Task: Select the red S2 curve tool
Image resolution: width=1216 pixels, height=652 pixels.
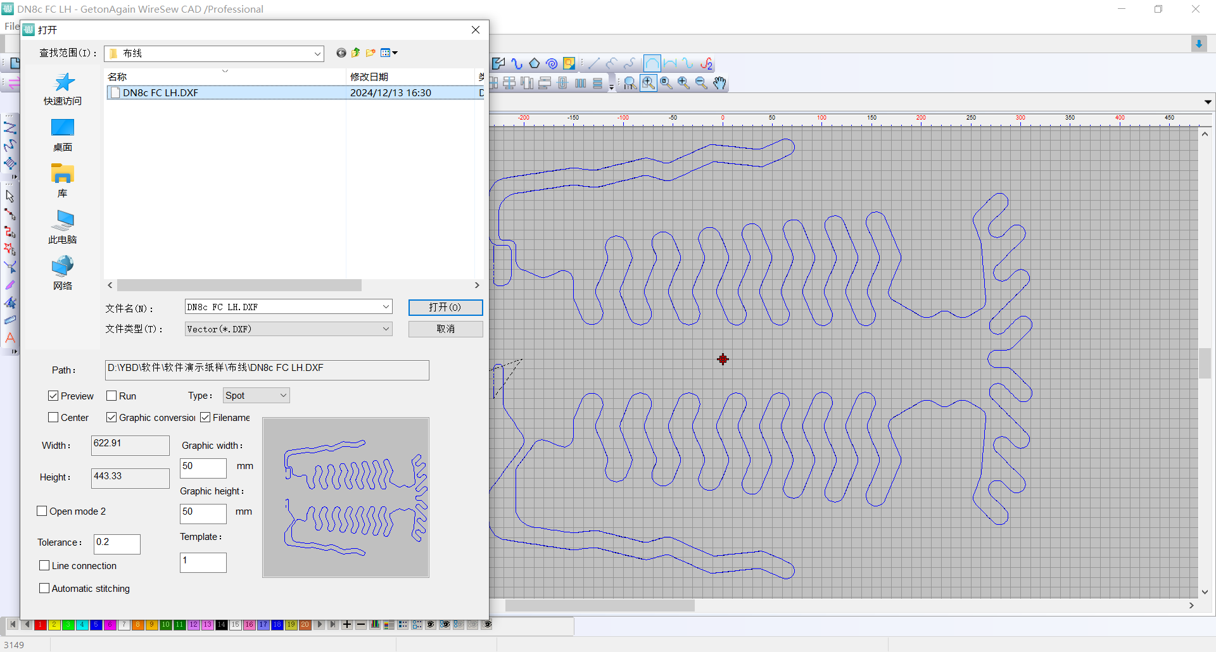Action: 707,63
